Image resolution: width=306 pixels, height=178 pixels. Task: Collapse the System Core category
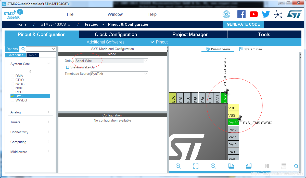pos(48,64)
